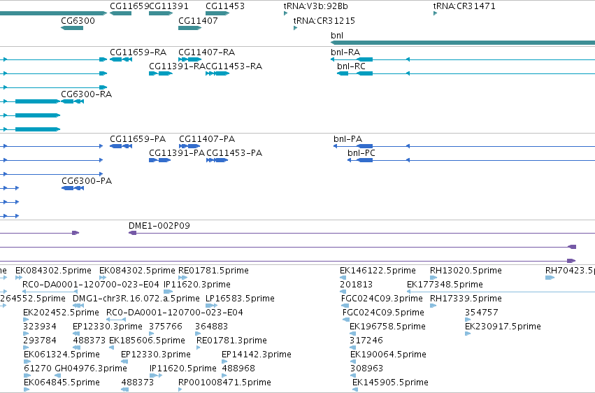Select EST EK196758.5prime

click(x=387, y=327)
